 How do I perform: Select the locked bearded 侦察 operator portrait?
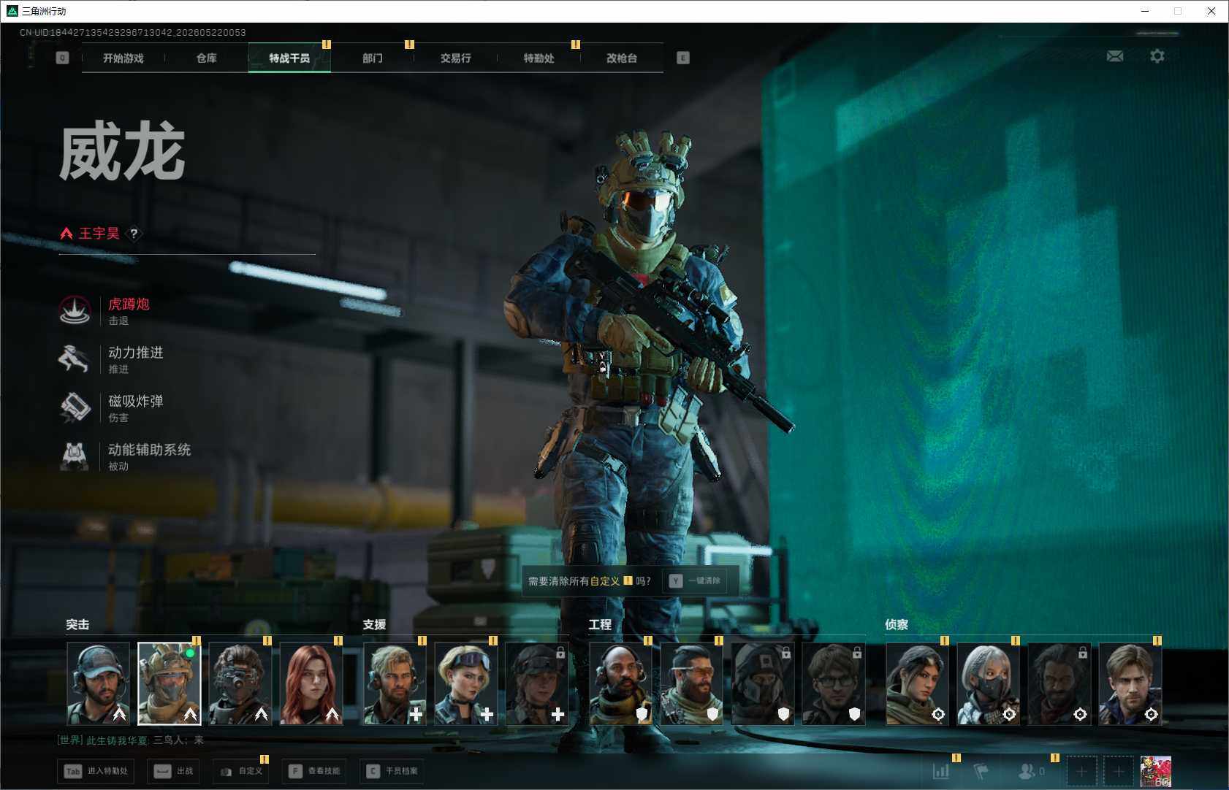[1059, 683]
